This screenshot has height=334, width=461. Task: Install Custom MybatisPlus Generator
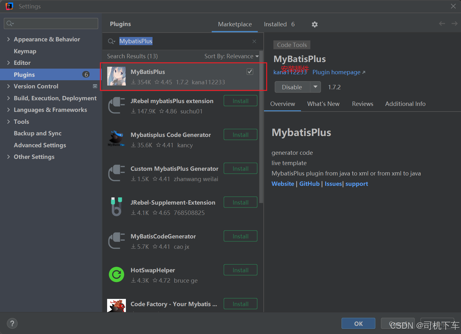(241, 169)
